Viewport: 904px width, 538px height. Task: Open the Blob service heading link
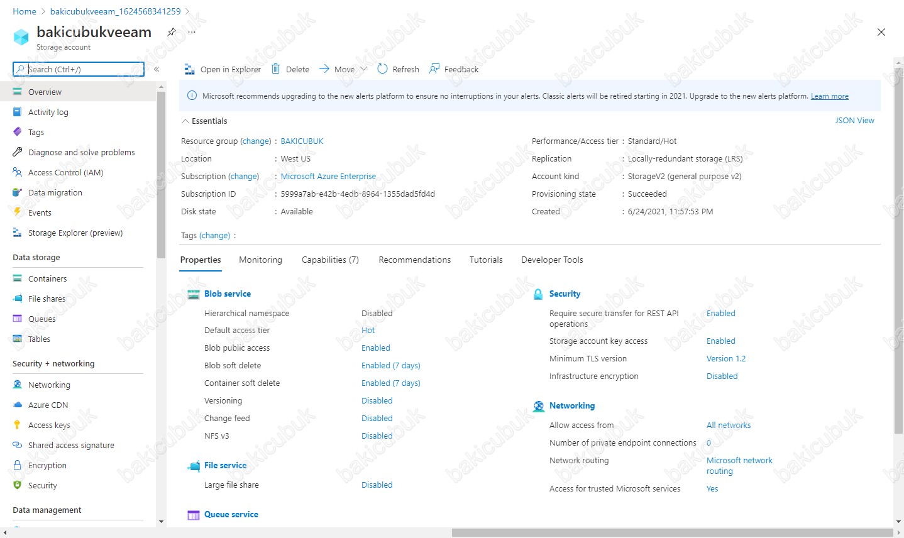pos(228,294)
